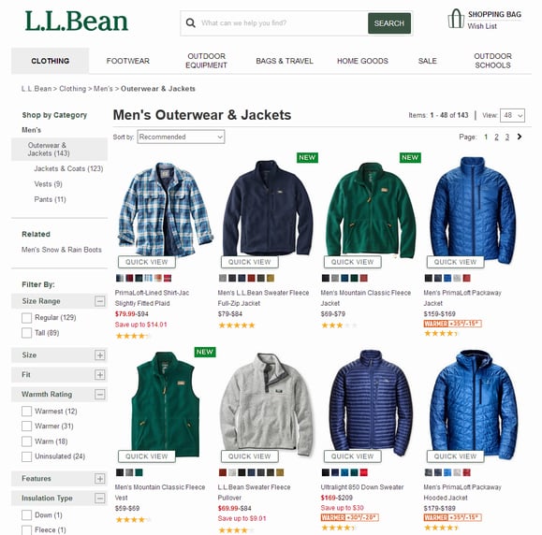This screenshot has width=542, height=535.
Task: Enable the Uninsulated filter checkbox
Action: pyautogui.click(x=26, y=456)
